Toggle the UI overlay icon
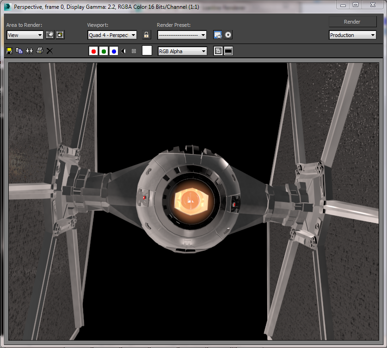 pos(218,51)
